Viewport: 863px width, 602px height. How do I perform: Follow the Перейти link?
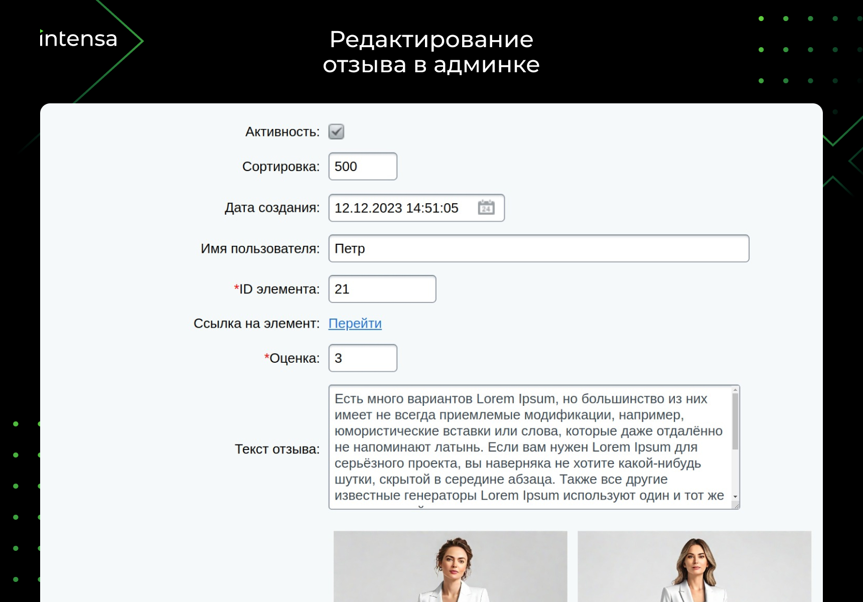coord(355,324)
